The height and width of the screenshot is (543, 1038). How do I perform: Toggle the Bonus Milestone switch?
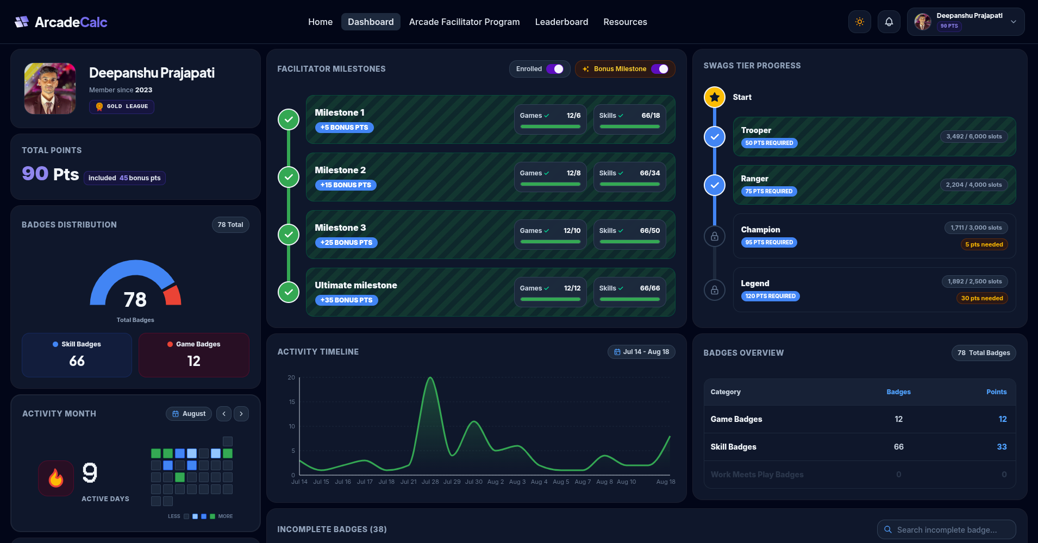point(660,69)
